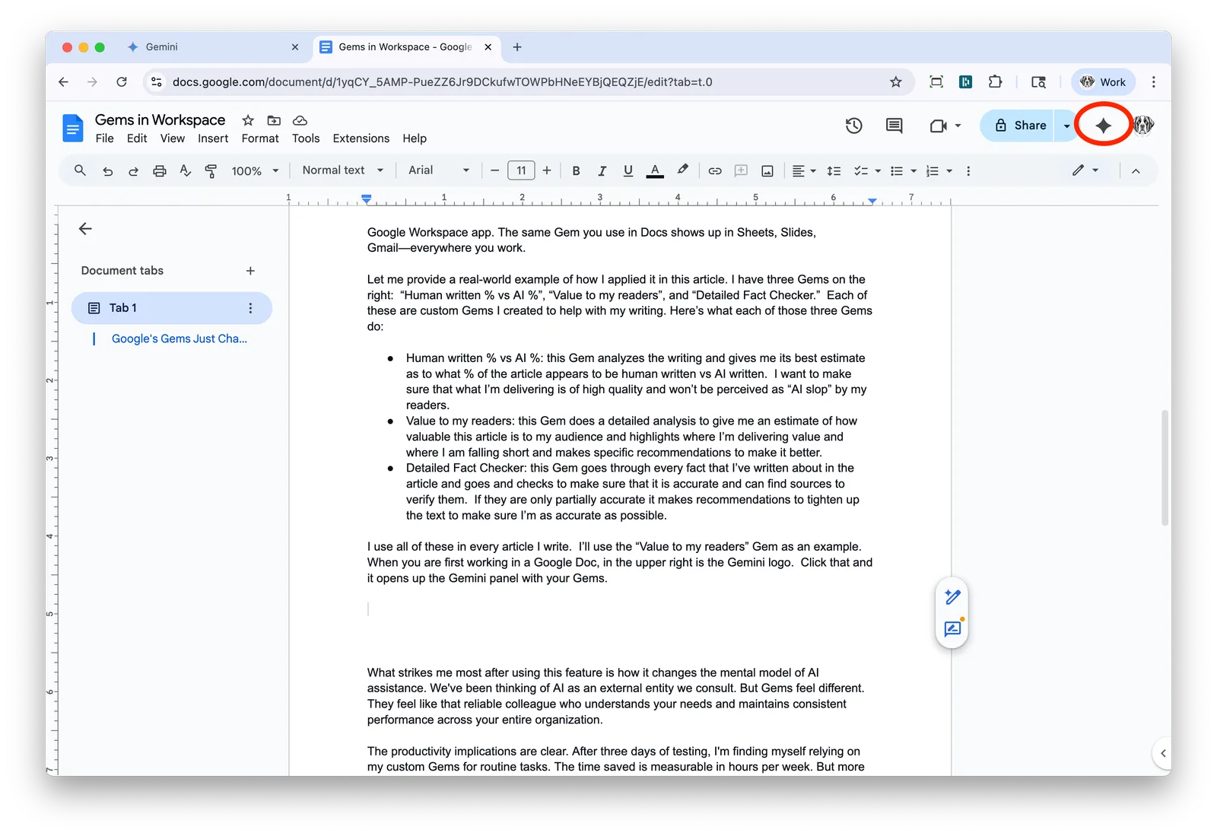Insert an image
Screen dimensions: 1217x836
click(767, 171)
